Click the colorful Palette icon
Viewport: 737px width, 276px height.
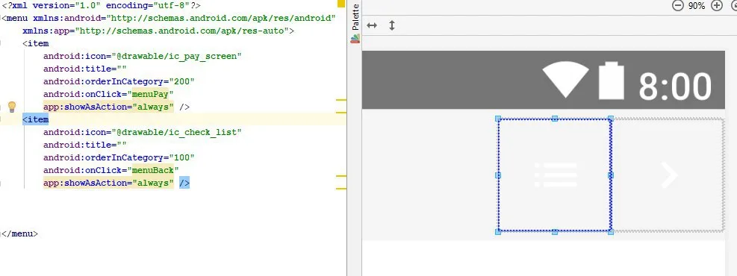point(355,39)
